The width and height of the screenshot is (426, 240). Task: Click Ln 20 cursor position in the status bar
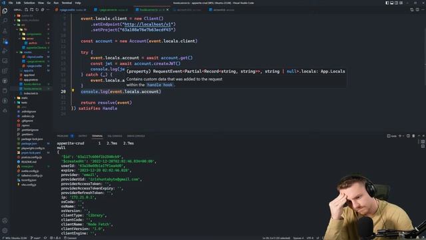pyautogui.click(x=276, y=238)
